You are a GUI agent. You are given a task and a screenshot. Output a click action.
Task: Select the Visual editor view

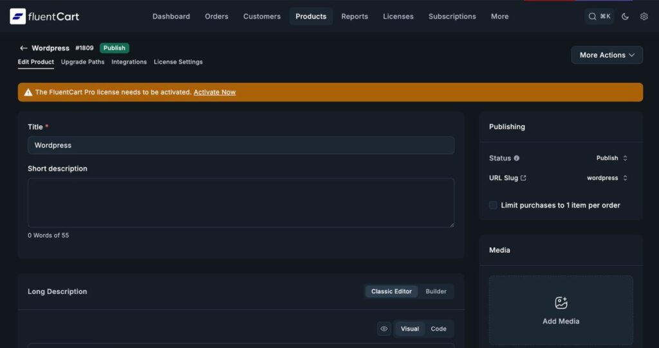[x=410, y=329]
